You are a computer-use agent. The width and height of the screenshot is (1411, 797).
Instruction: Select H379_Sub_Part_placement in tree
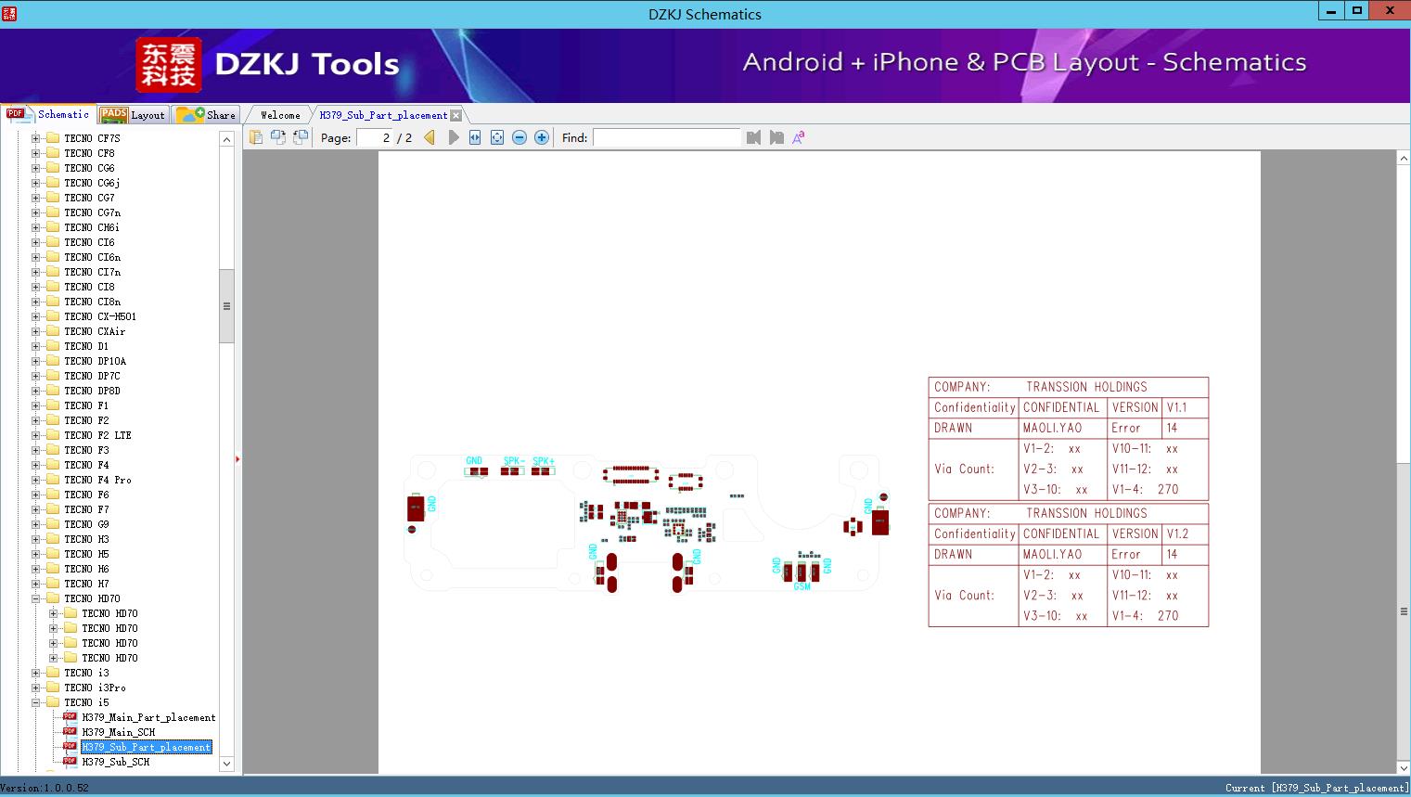[x=147, y=747]
